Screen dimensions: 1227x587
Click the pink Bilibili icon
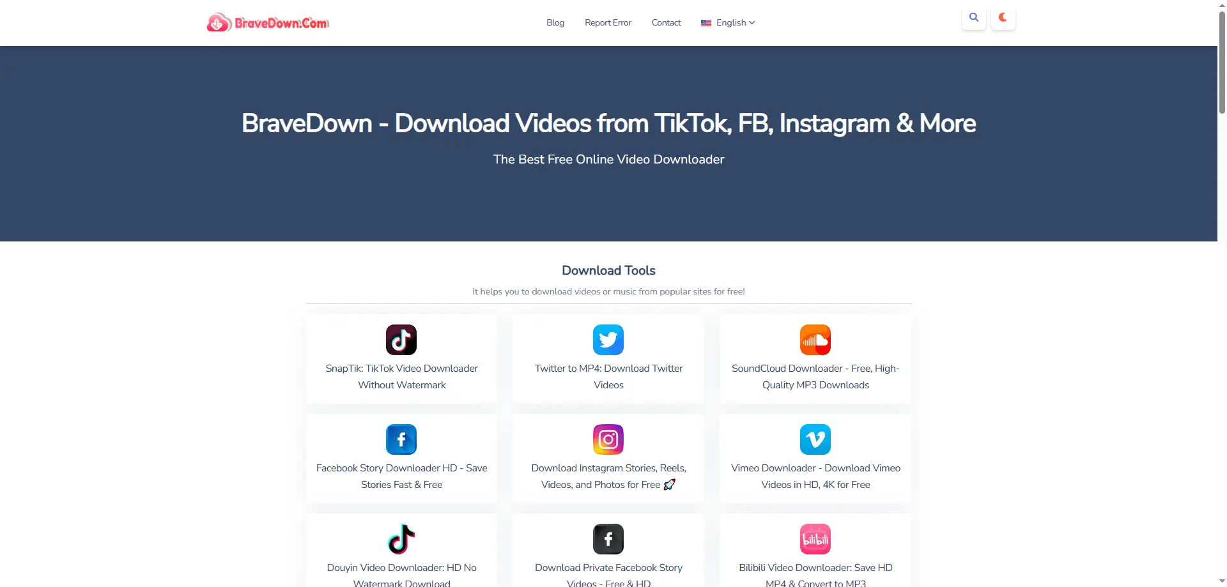[815, 539]
